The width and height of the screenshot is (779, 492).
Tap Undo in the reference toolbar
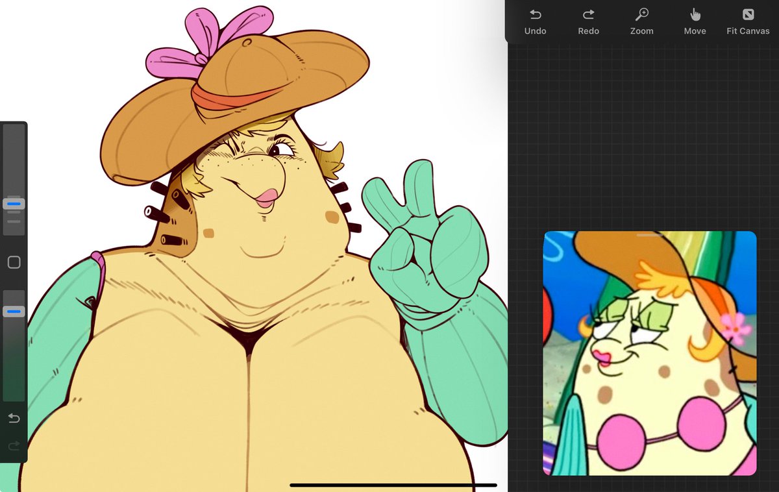pyautogui.click(x=535, y=21)
